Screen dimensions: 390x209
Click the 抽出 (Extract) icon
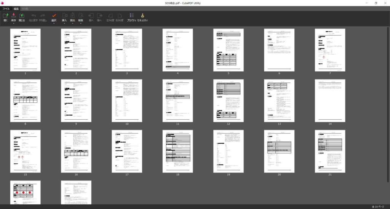point(72,16)
